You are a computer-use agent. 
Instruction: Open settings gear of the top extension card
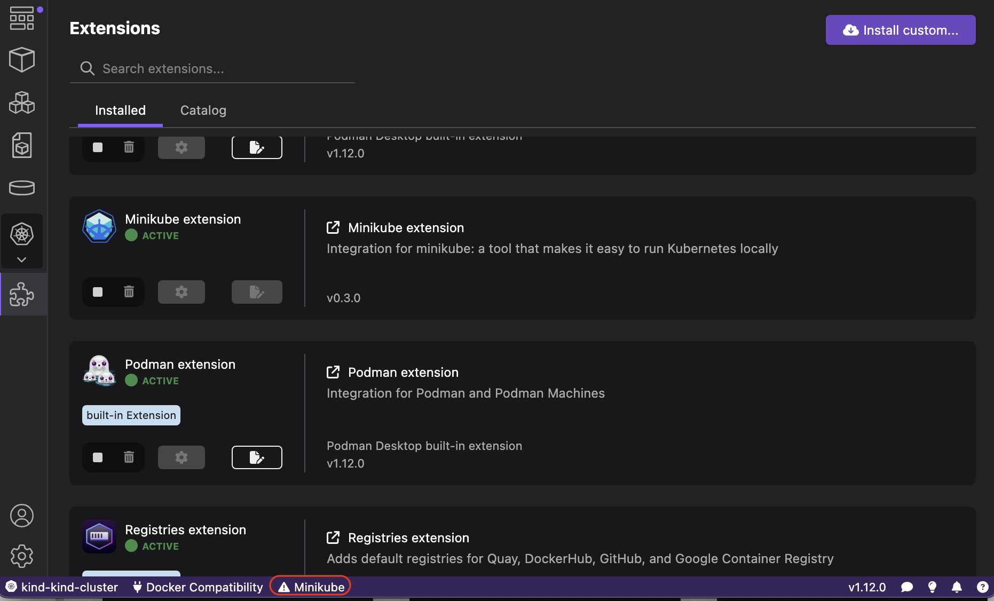[182, 147]
